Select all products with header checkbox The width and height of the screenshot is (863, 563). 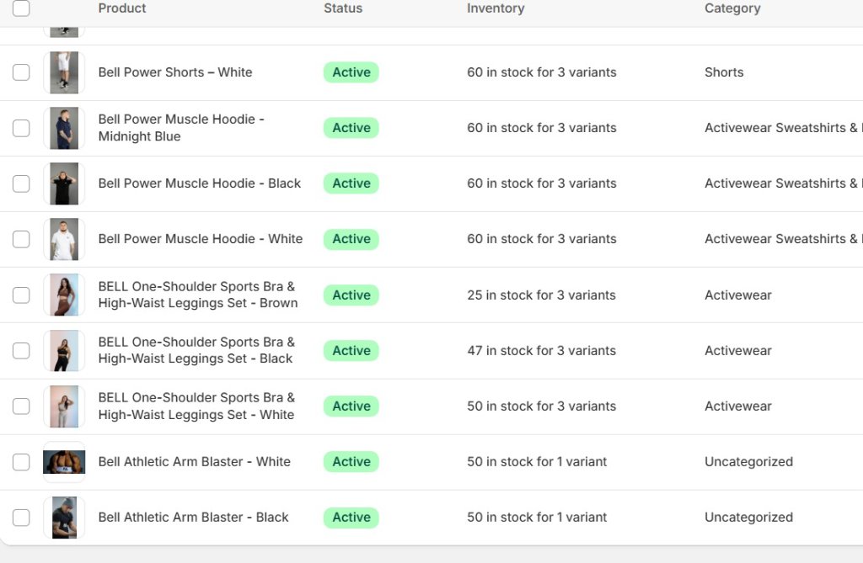21,8
